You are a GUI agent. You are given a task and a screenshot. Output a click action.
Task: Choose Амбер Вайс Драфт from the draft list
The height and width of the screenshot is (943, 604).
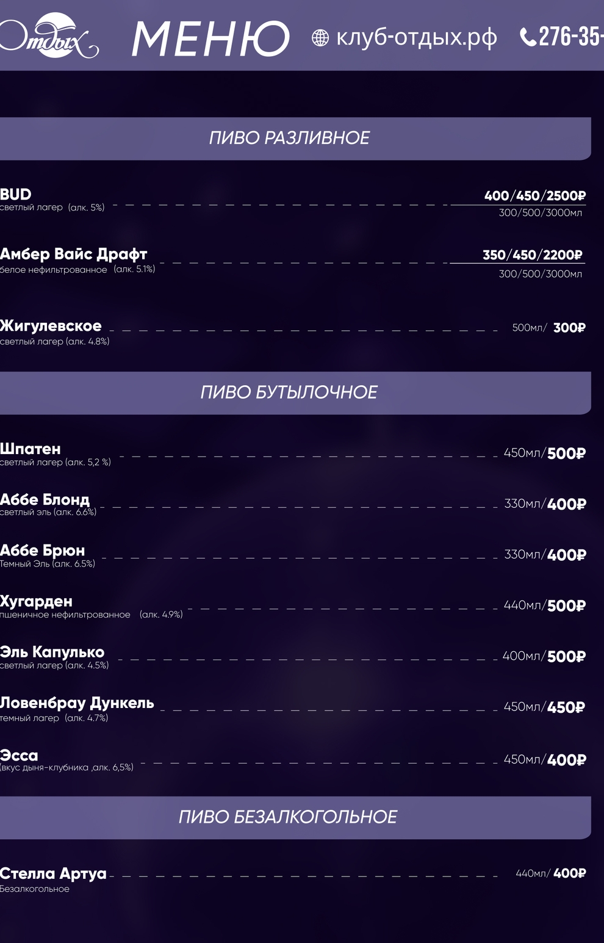click(x=74, y=254)
